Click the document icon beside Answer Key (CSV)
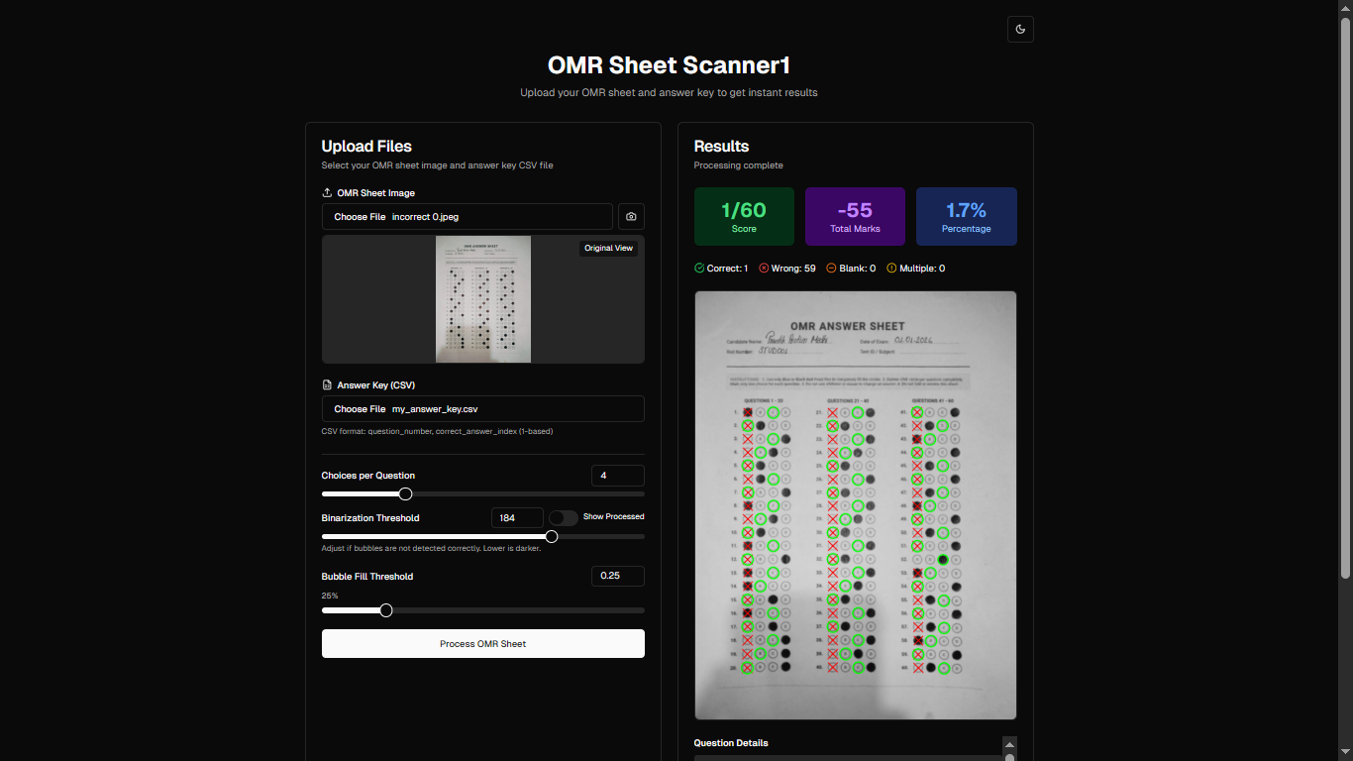 click(326, 384)
